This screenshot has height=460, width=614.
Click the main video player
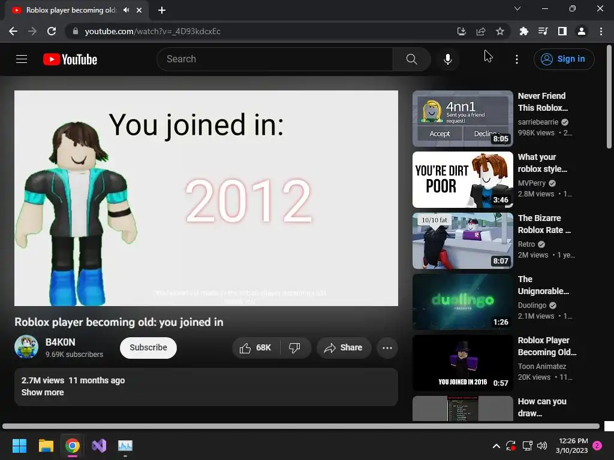(x=206, y=198)
